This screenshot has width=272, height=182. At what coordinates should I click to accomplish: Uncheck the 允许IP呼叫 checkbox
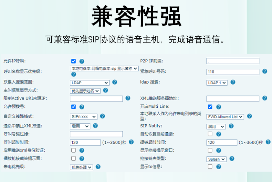(73, 61)
